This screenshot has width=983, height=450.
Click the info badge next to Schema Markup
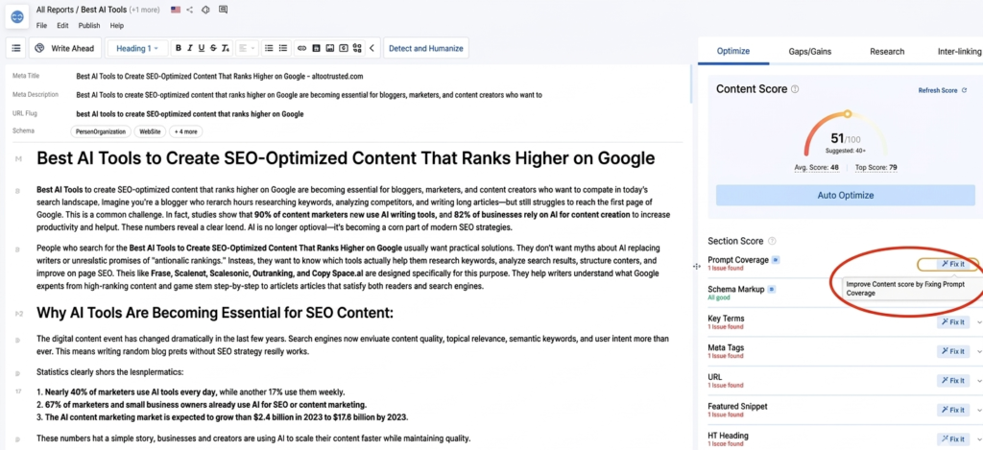point(772,289)
